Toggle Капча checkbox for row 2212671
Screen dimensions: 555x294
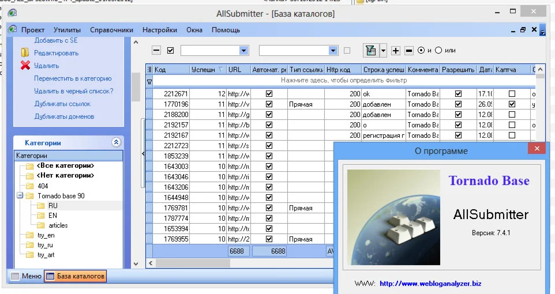tap(512, 94)
